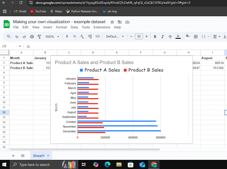Print the spreadsheet
The image size is (227, 169).
pyautogui.click(x=32, y=37)
